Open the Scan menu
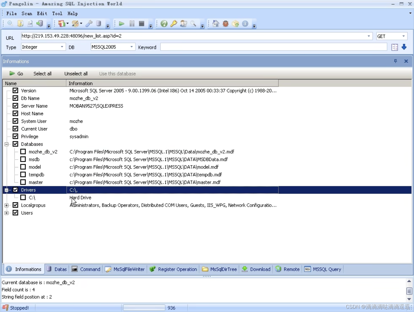414x312 pixels. point(27,13)
